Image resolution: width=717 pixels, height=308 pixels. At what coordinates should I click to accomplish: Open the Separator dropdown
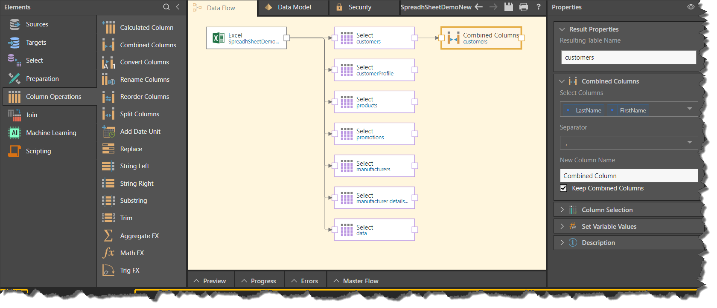point(690,143)
